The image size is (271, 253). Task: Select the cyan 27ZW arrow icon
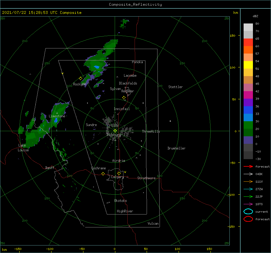click(x=248, y=189)
